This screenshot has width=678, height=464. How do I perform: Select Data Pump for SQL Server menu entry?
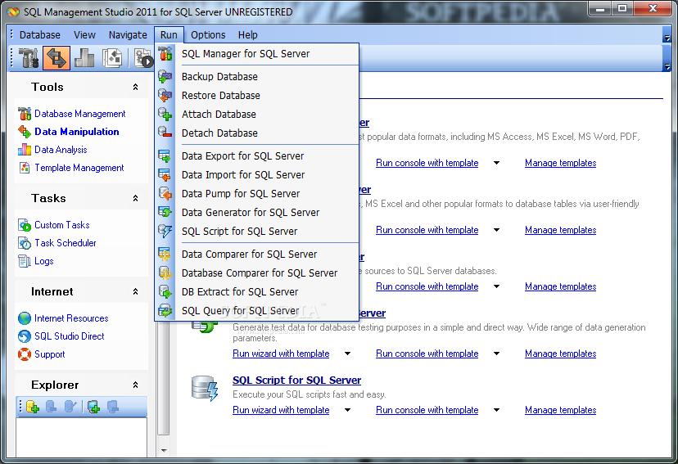(241, 193)
